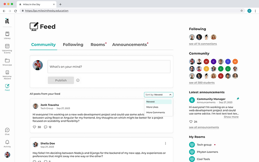259x162 pixels.
Task: Switch to the Announcements tab
Action: 130,45
